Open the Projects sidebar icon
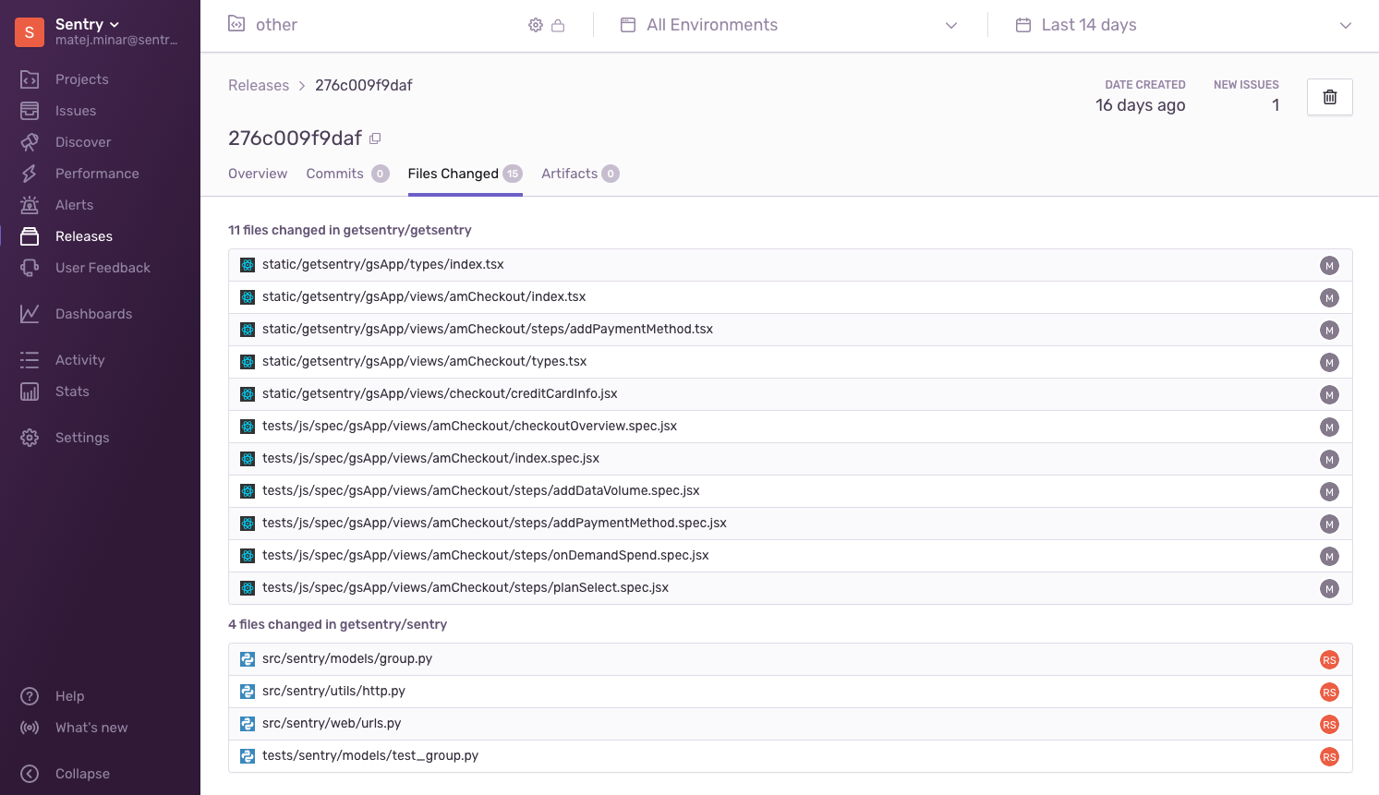This screenshot has height=795, width=1379. [30, 79]
